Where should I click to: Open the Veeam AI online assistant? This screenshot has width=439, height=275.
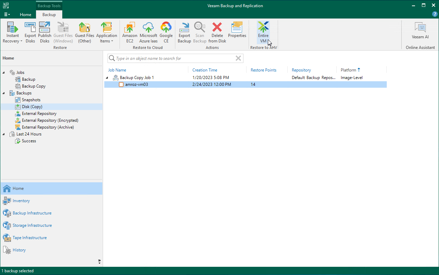(x=420, y=31)
